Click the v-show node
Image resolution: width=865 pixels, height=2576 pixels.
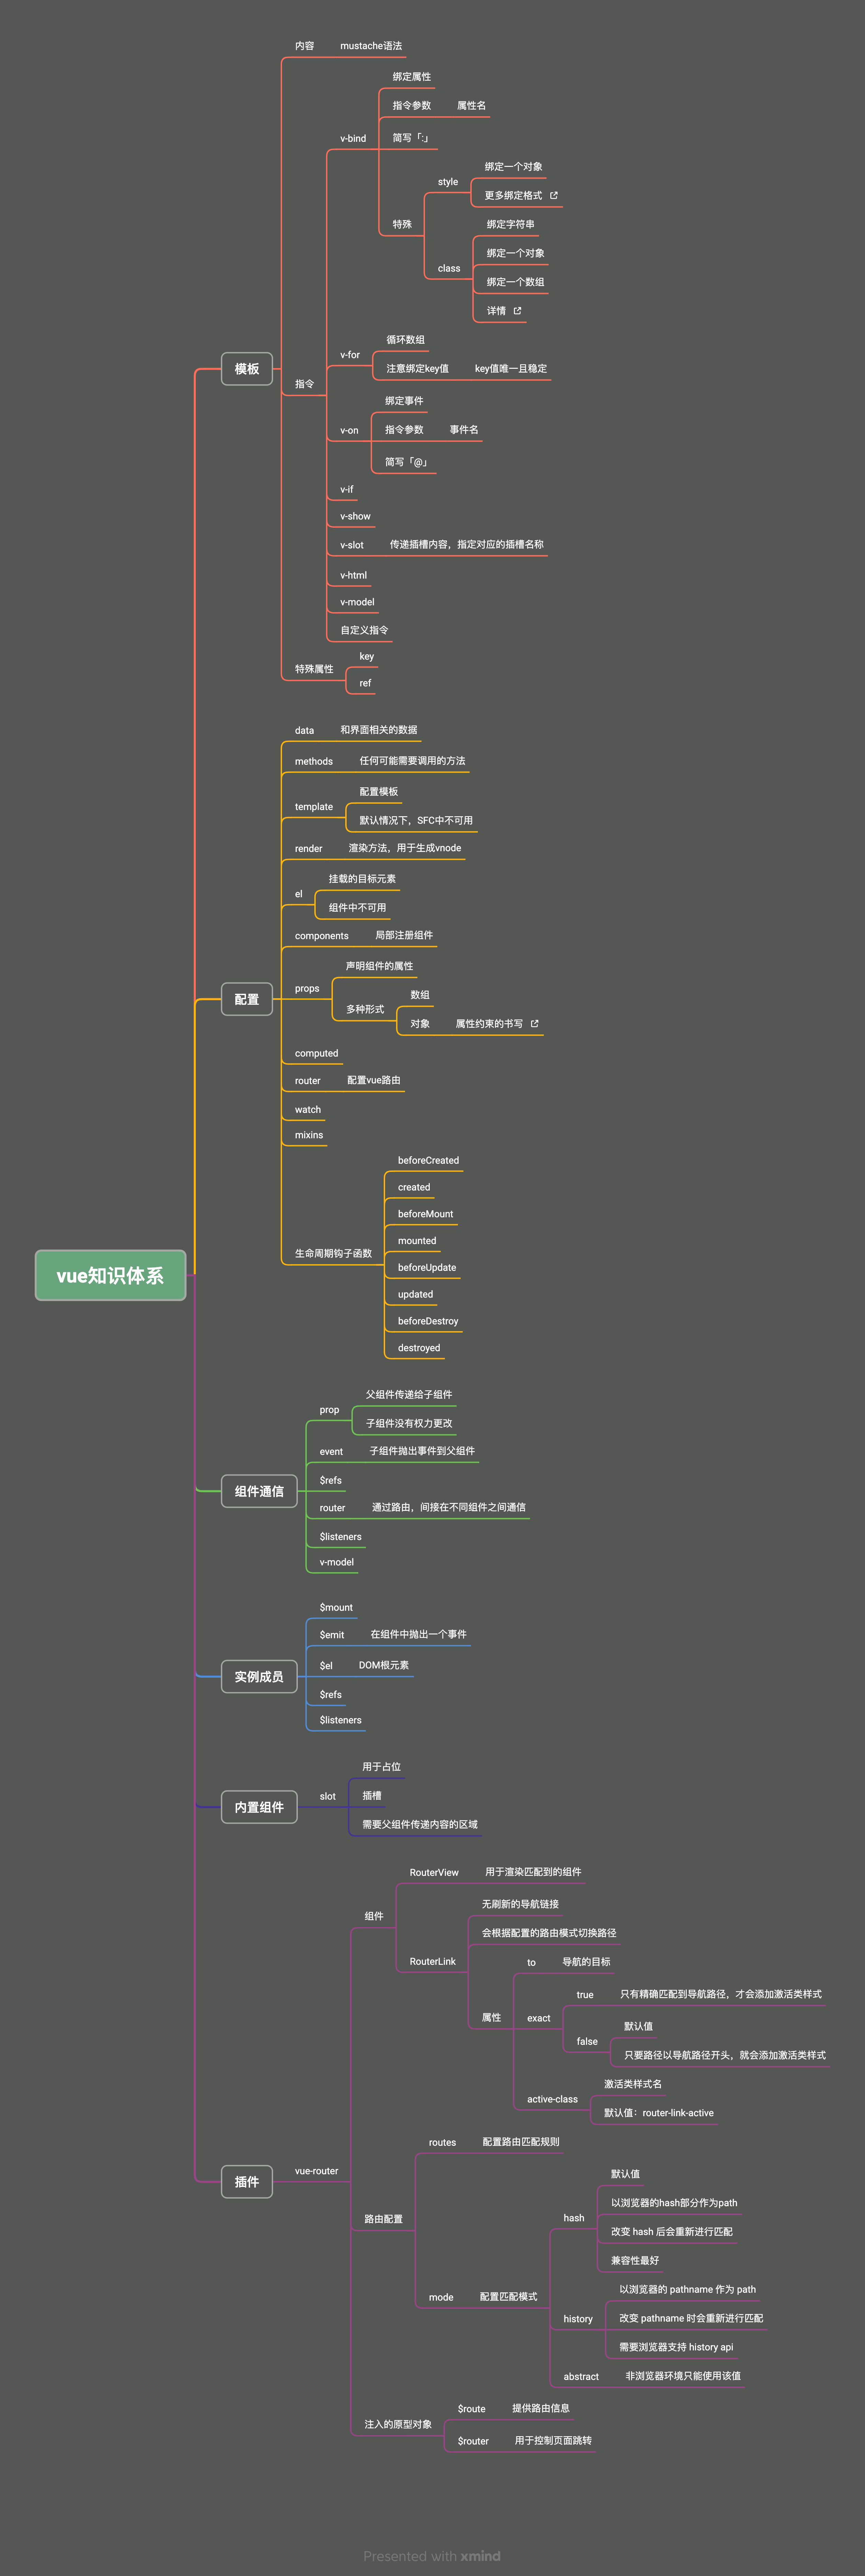coord(355,517)
